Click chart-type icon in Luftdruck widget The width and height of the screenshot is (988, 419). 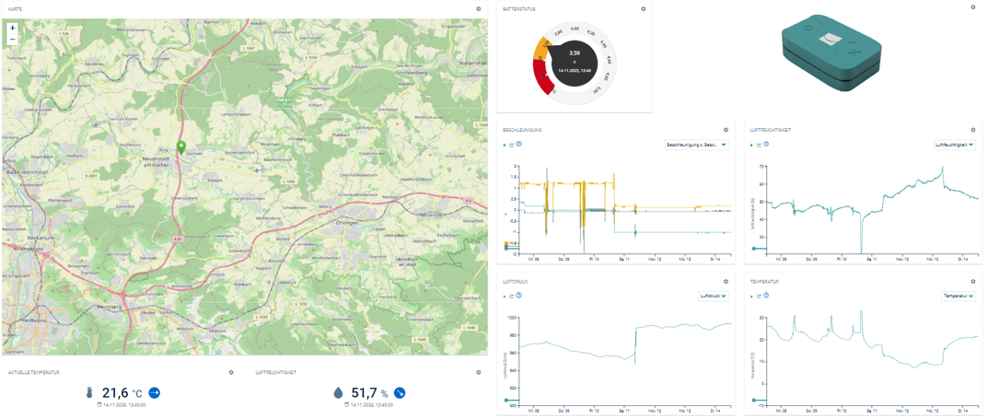(512, 296)
